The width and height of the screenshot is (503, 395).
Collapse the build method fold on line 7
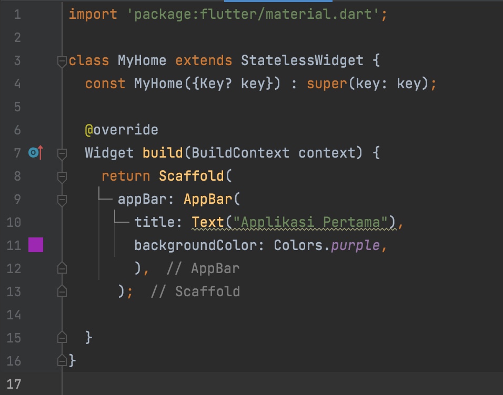click(62, 154)
